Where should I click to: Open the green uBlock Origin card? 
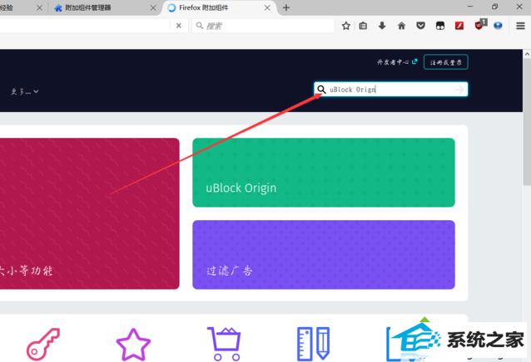coord(324,173)
